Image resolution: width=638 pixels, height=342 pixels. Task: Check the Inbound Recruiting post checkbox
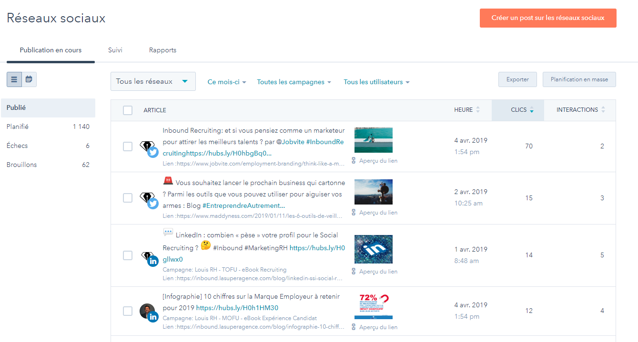coord(128,147)
